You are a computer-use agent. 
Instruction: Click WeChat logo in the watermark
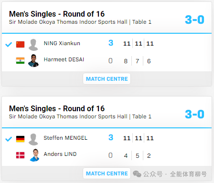coord(137,174)
